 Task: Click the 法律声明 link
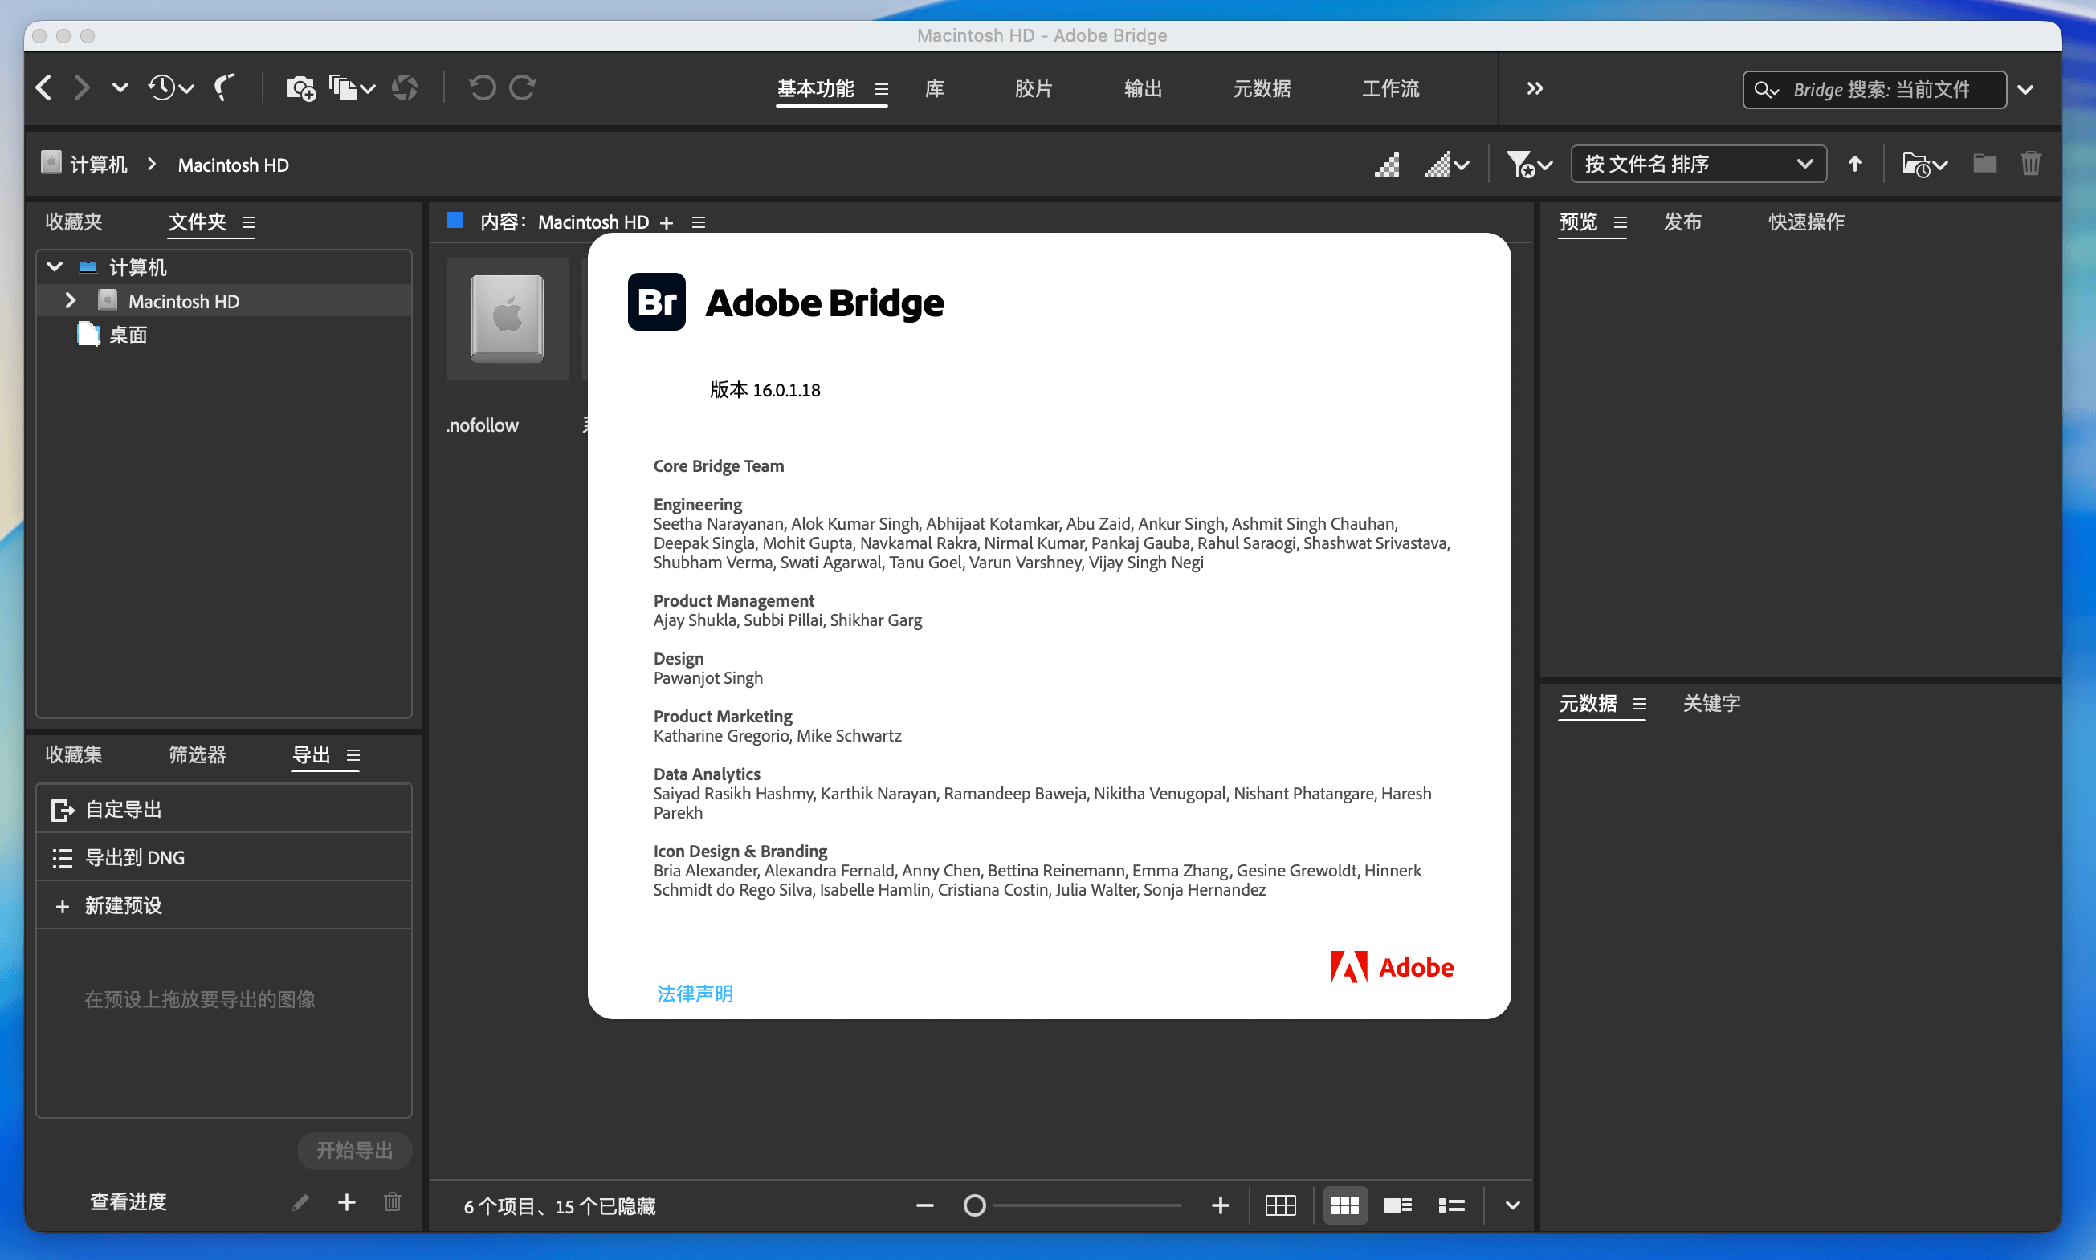click(x=694, y=994)
